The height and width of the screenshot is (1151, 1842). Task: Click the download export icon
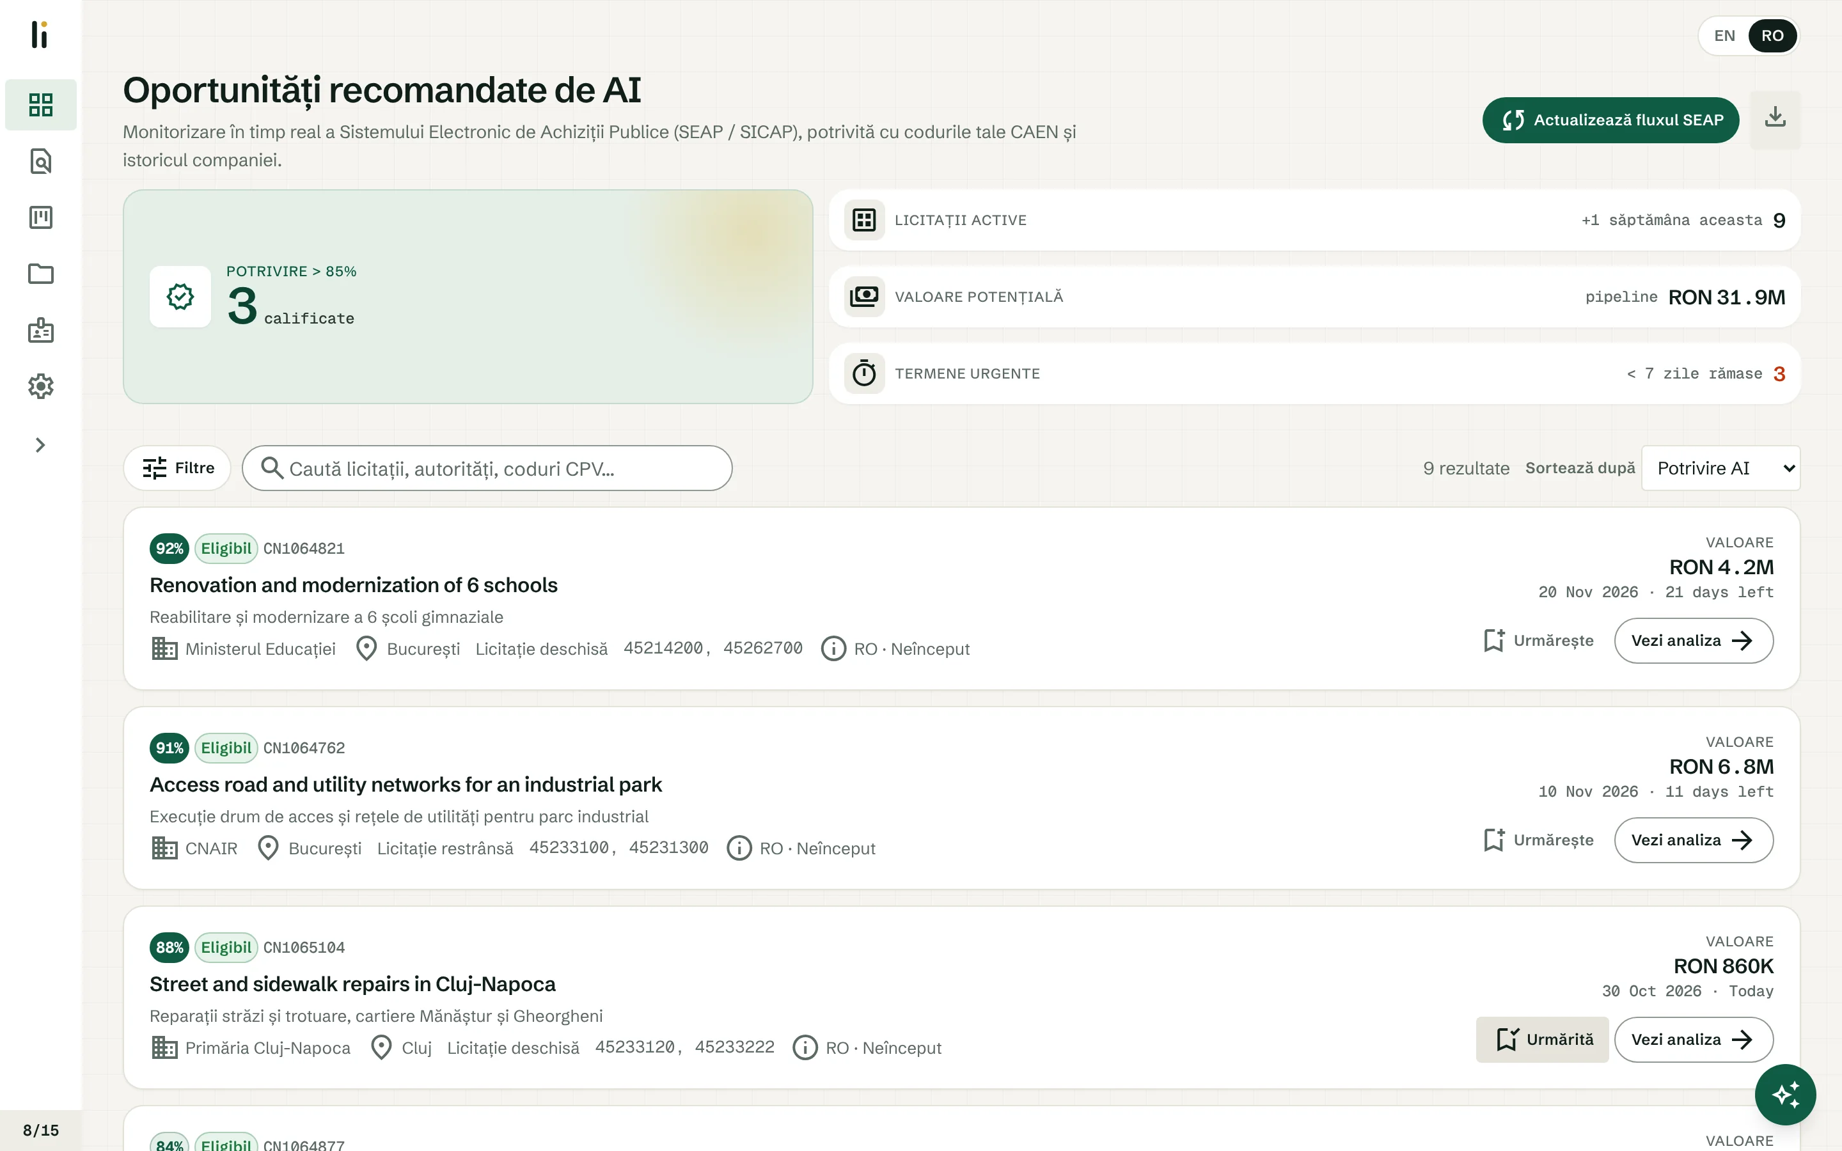click(1775, 120)
